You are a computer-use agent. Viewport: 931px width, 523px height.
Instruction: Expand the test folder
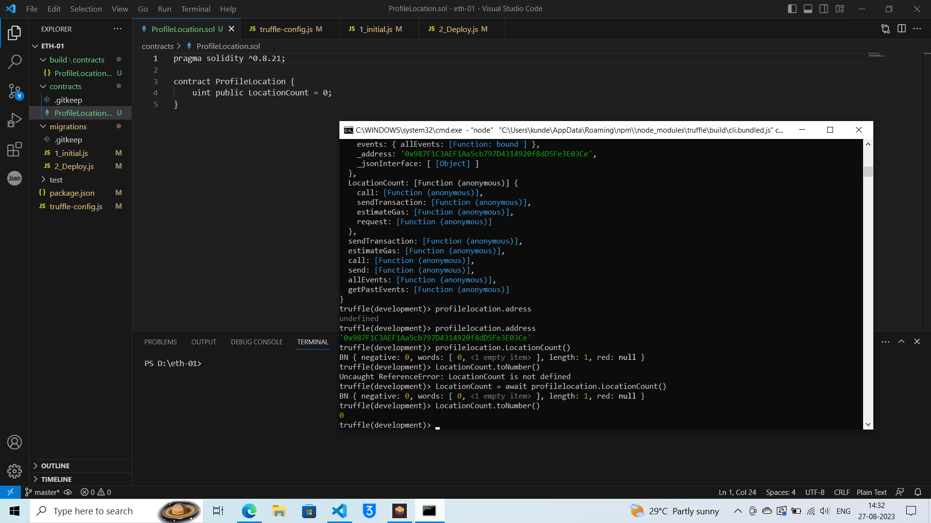click(x=56, y=180)
